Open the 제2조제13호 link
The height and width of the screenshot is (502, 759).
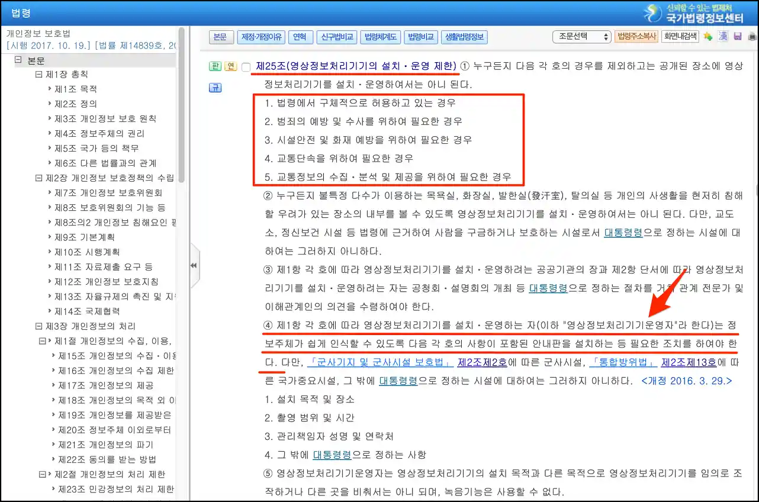689,362
